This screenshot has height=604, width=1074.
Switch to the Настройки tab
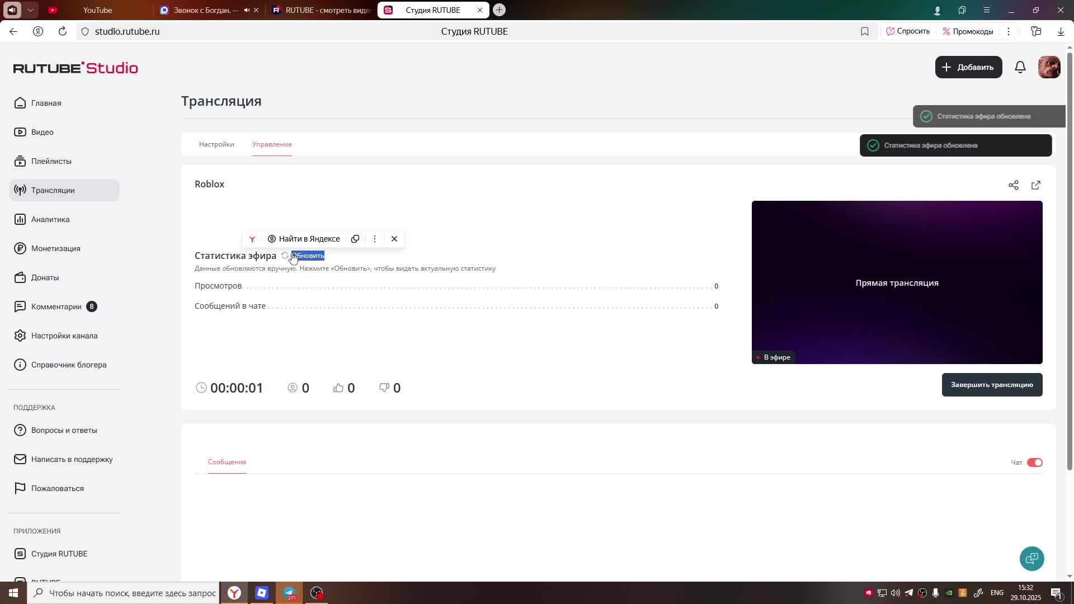(216, 144)
